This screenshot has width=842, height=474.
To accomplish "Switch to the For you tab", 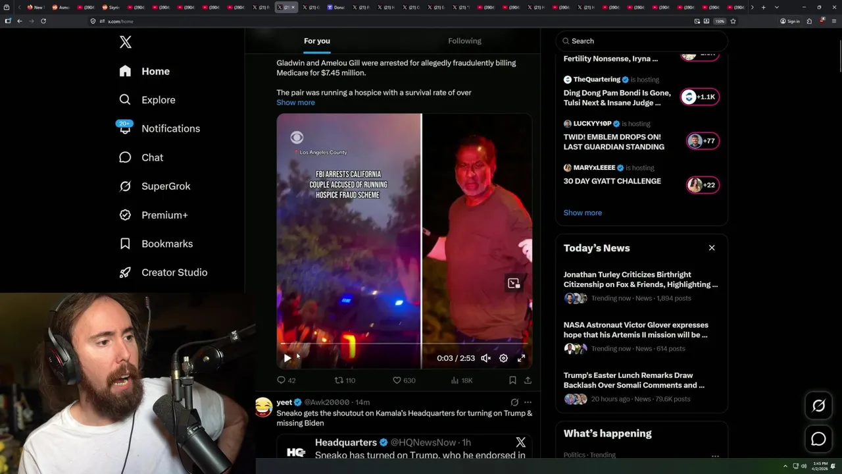I will click(317, 41).
